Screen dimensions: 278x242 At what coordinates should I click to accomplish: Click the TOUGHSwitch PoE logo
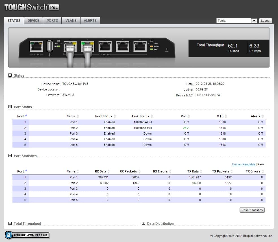32,8
